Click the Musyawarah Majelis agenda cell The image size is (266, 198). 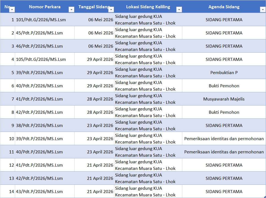pyautogui.click(x=224, y=99)
